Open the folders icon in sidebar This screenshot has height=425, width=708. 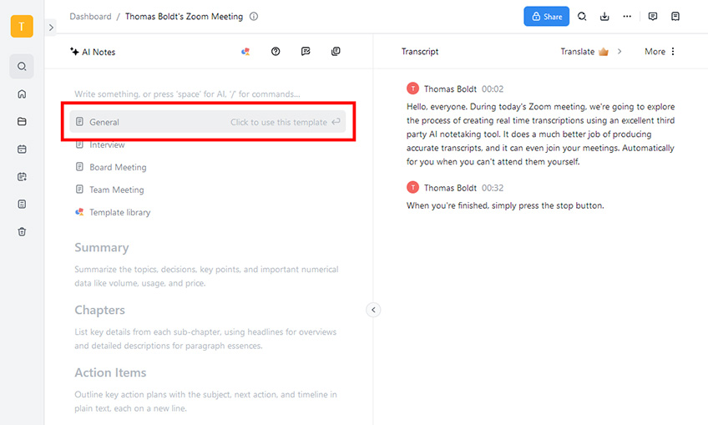[x=22, y=122]
